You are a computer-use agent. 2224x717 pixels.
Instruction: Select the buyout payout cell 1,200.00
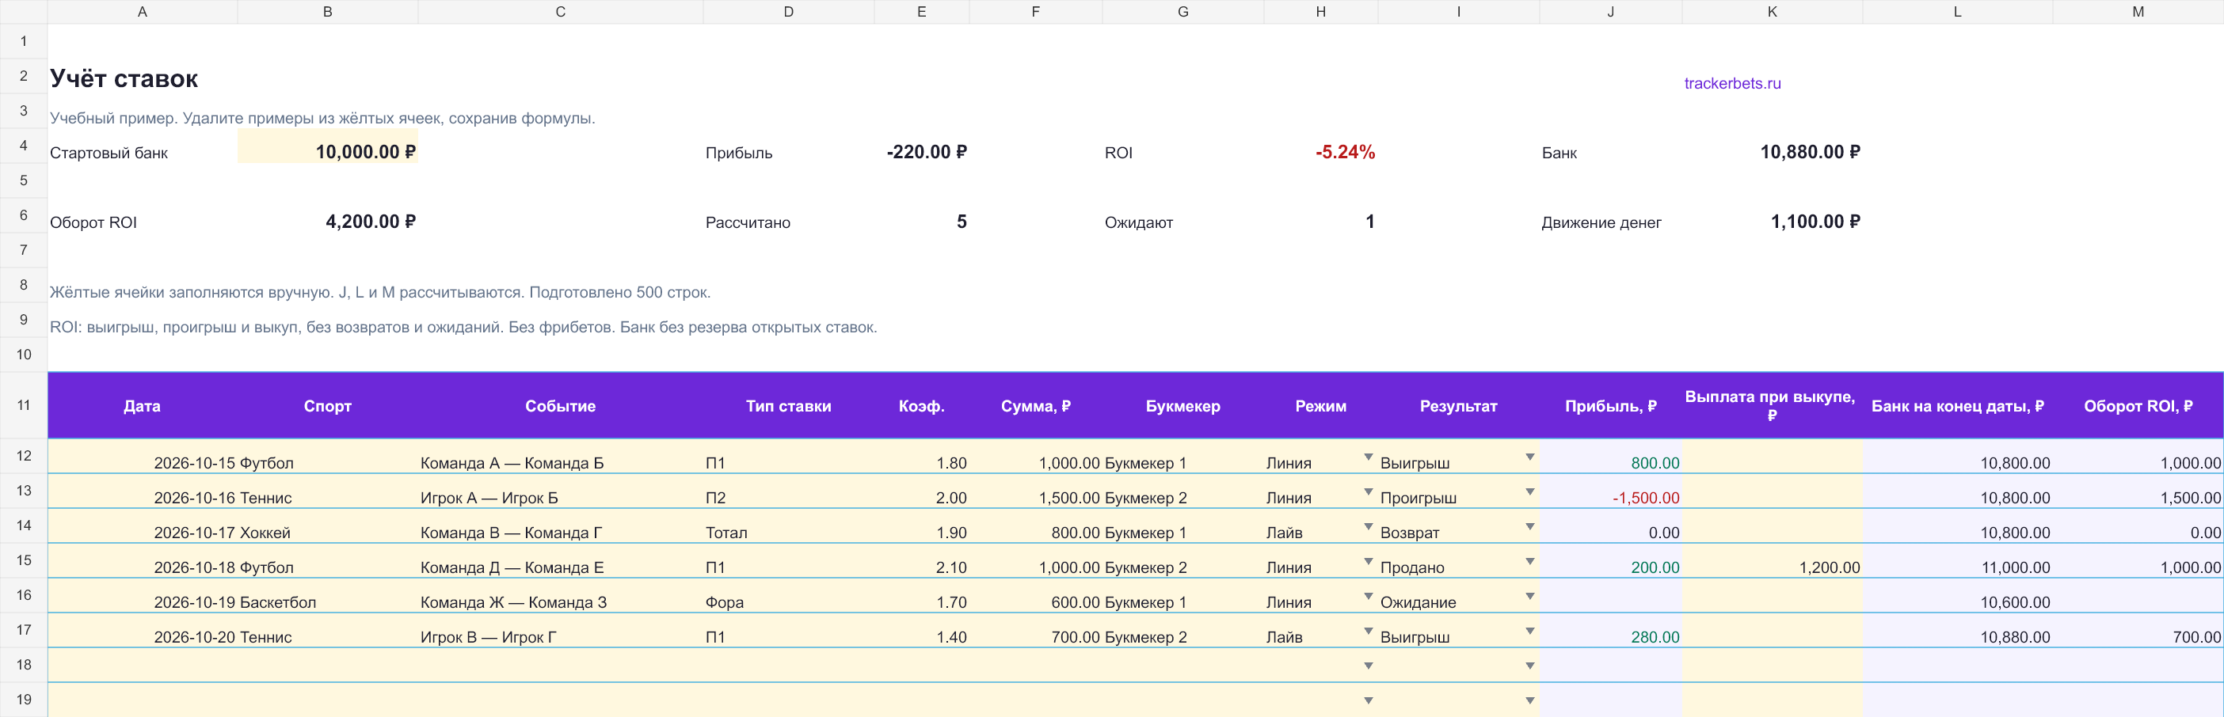click(x=1772, y=562)
